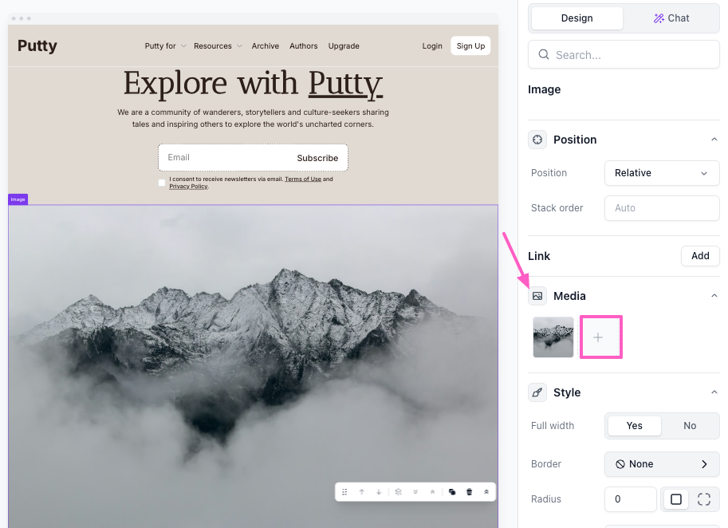
Task: Click the duplicate icon in floating toolbar
Action: tap(452, 492)
